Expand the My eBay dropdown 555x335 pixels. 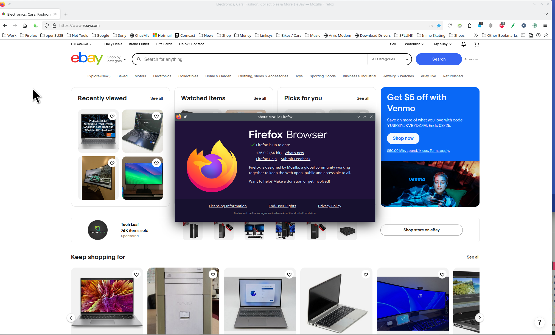(443, 44)
